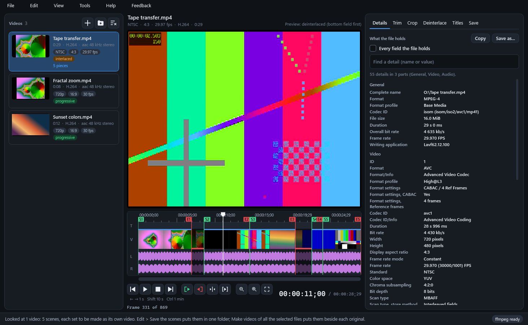Add a video with the plus button
528x325 pixels.
point(88,23)
